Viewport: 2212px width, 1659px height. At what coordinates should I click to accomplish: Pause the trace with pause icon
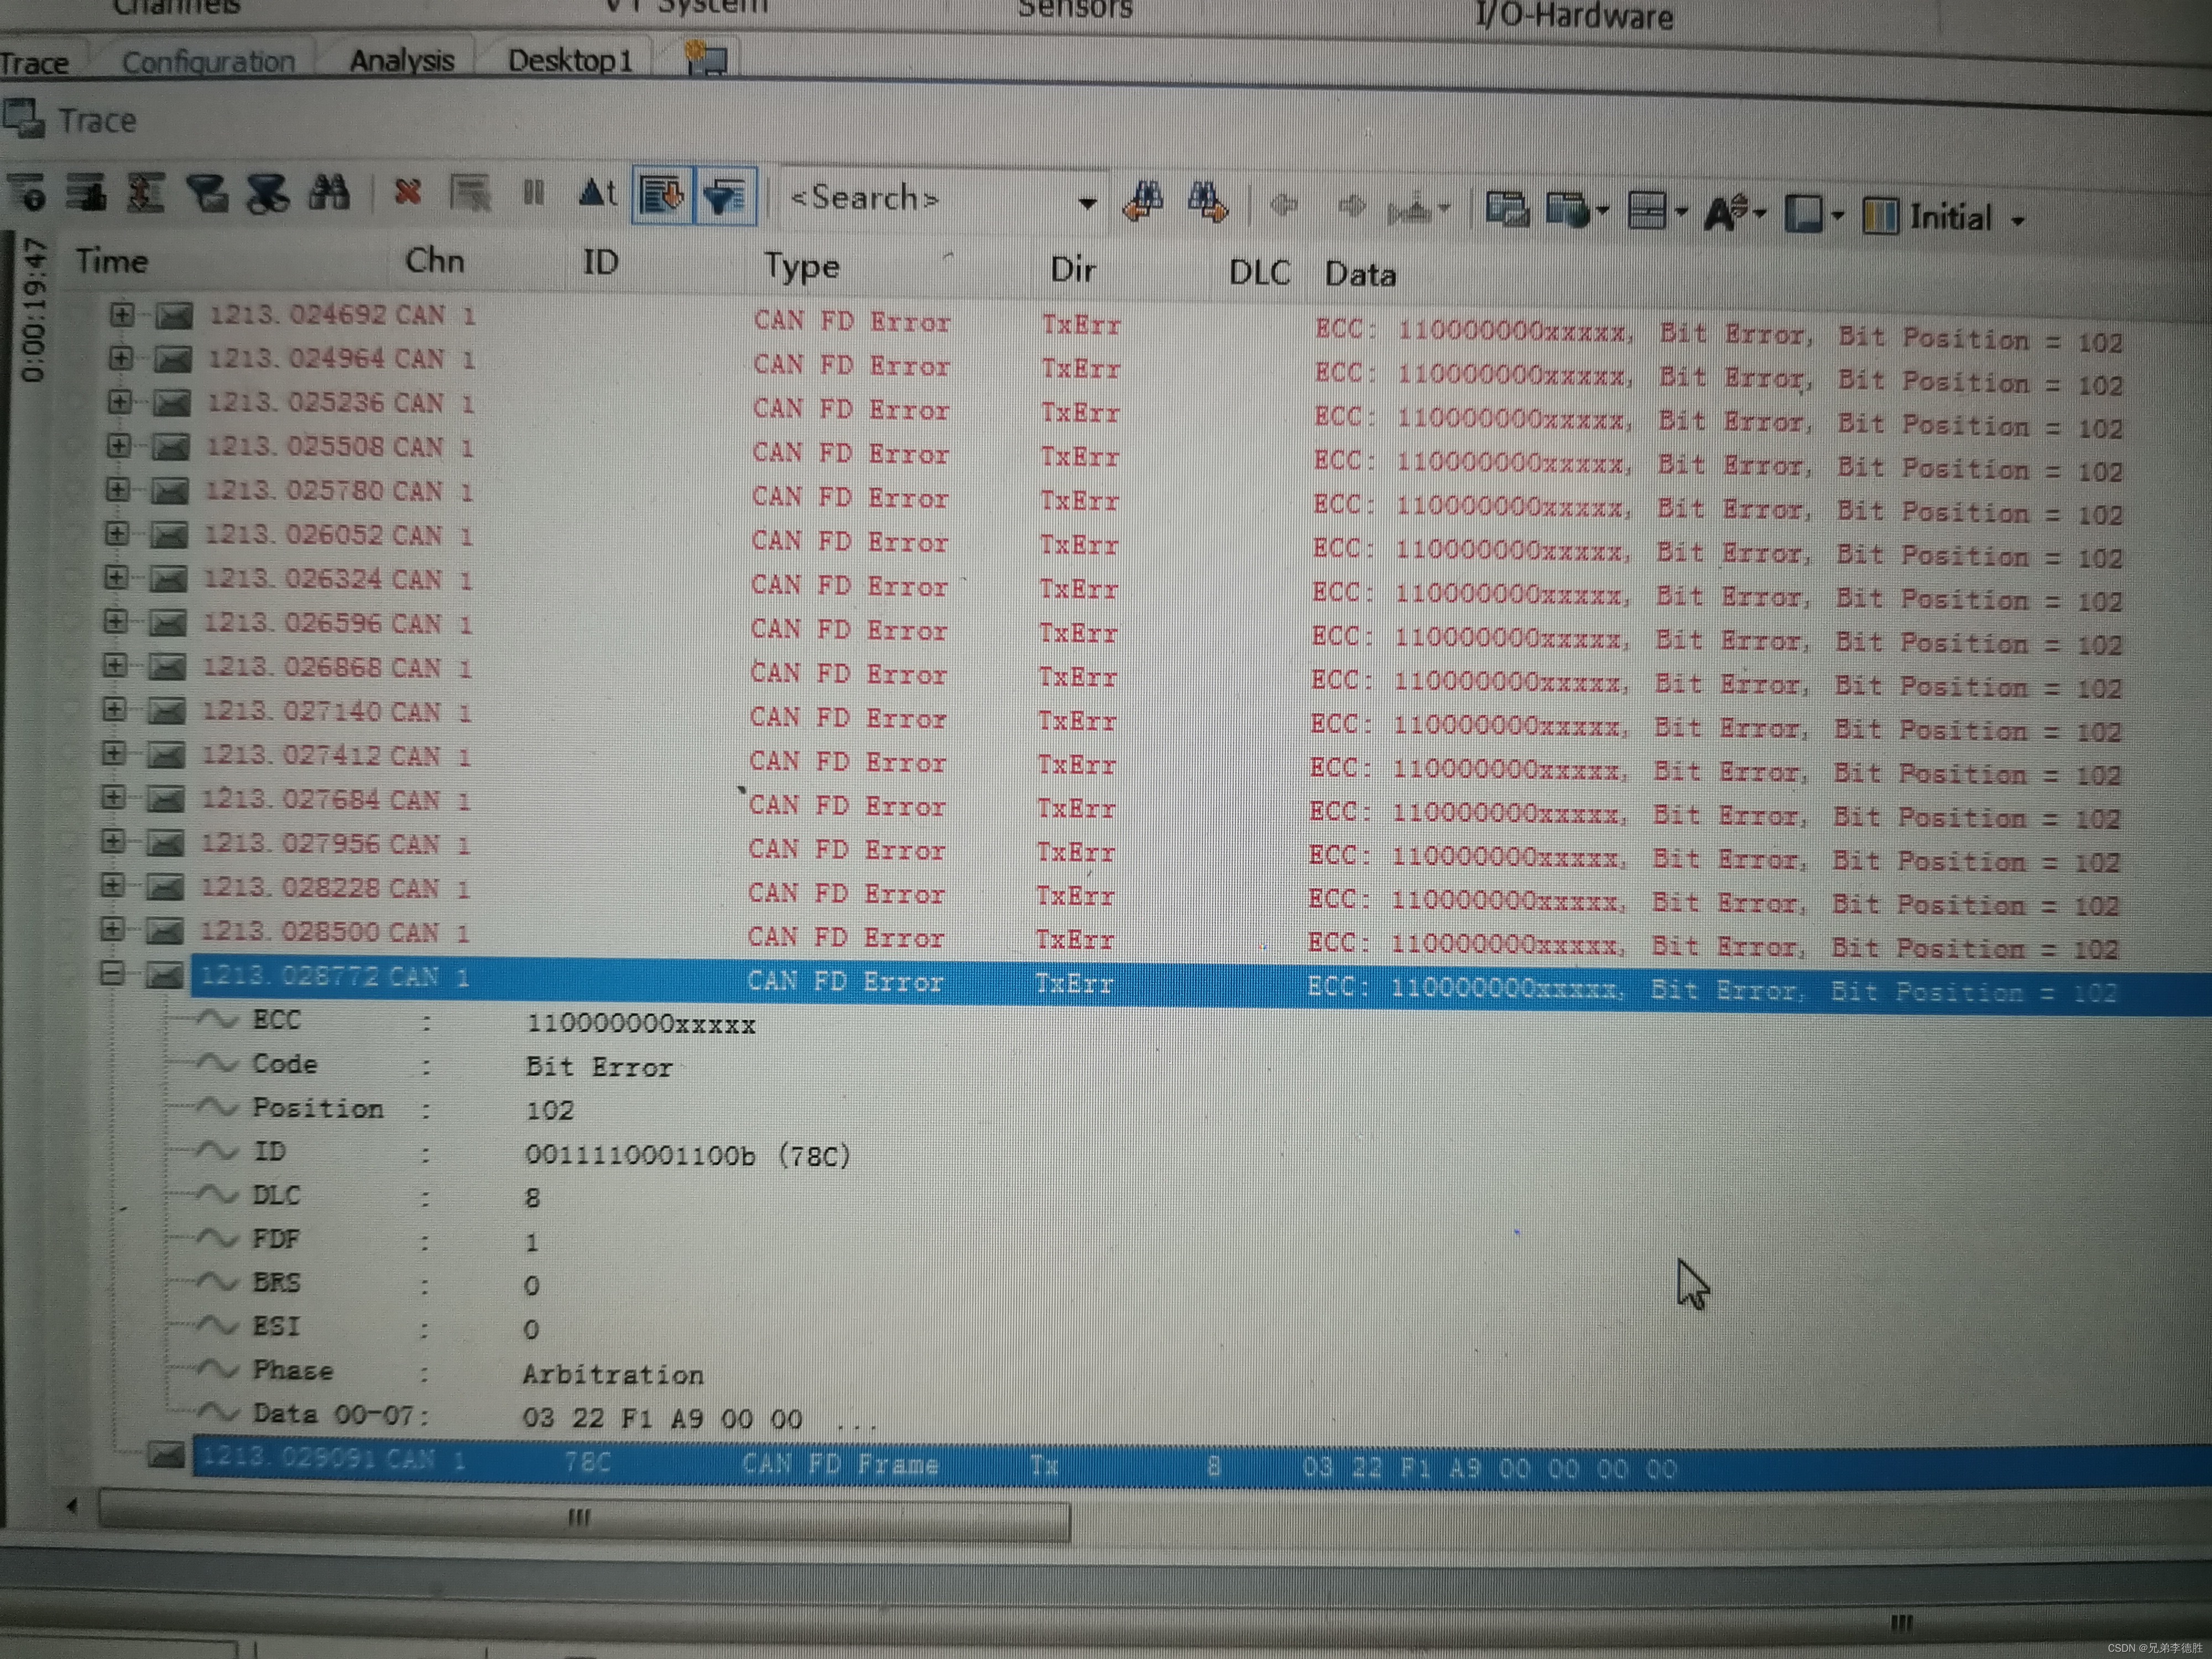pos(534,192)
